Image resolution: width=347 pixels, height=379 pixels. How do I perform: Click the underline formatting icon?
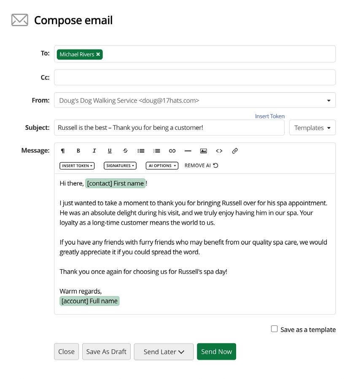click(x=110, y=151)
